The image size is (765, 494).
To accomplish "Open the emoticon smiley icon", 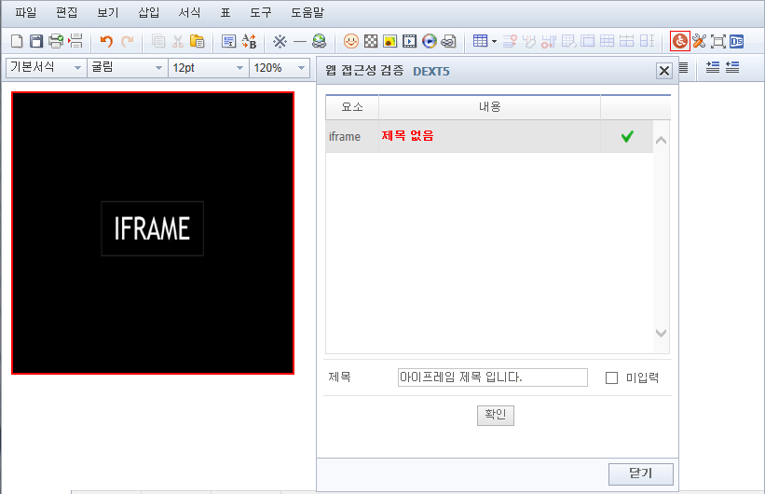I will [350, 42].
